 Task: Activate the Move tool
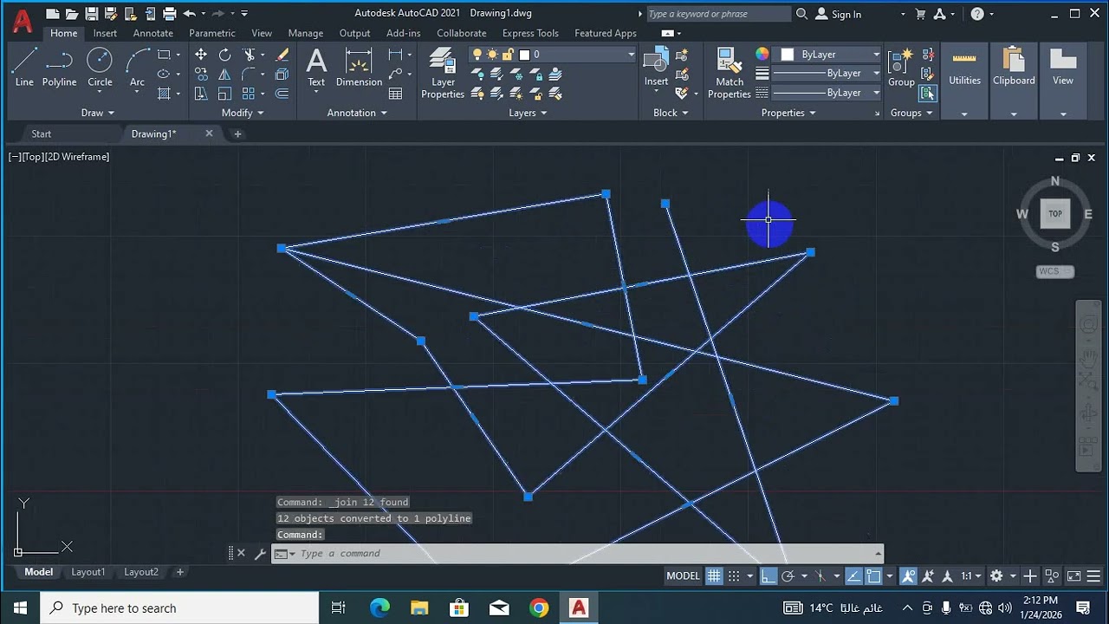(x=201, y=55)
